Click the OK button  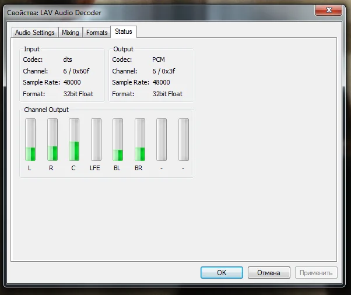click(x=222, y=272)
